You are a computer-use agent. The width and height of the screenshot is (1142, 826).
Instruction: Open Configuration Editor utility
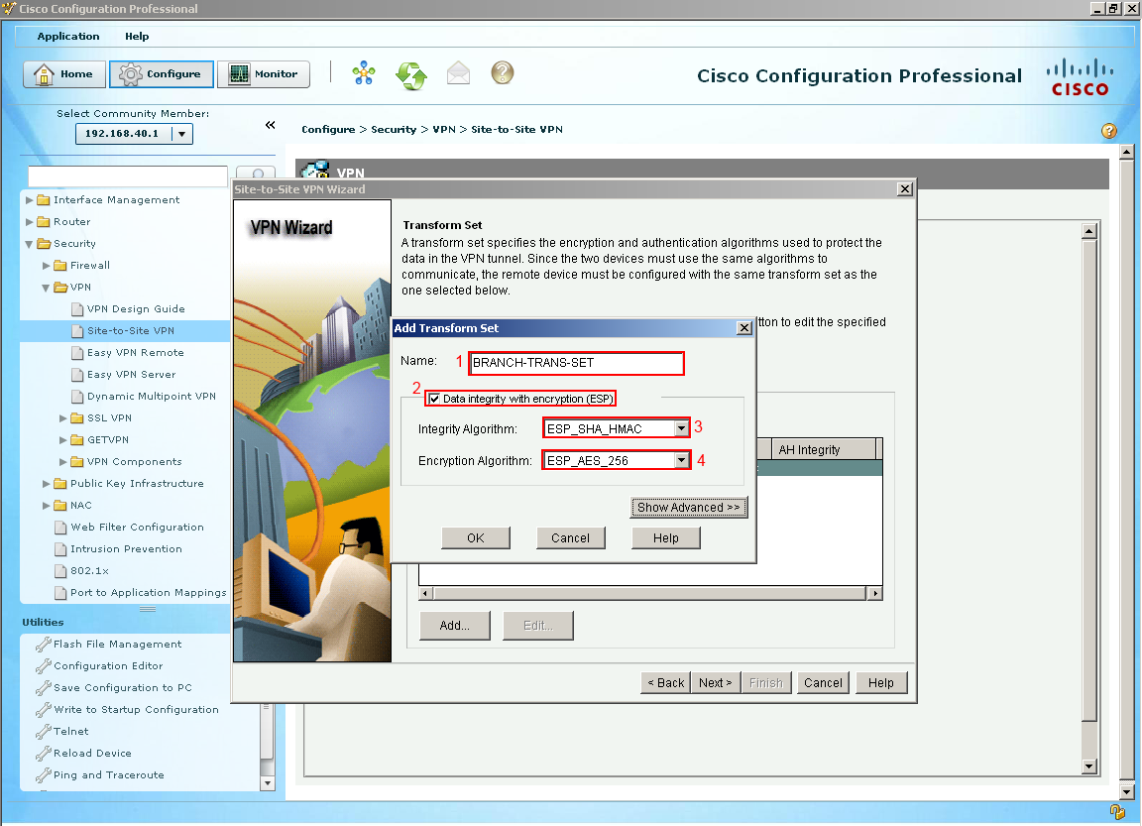point(108,665)
